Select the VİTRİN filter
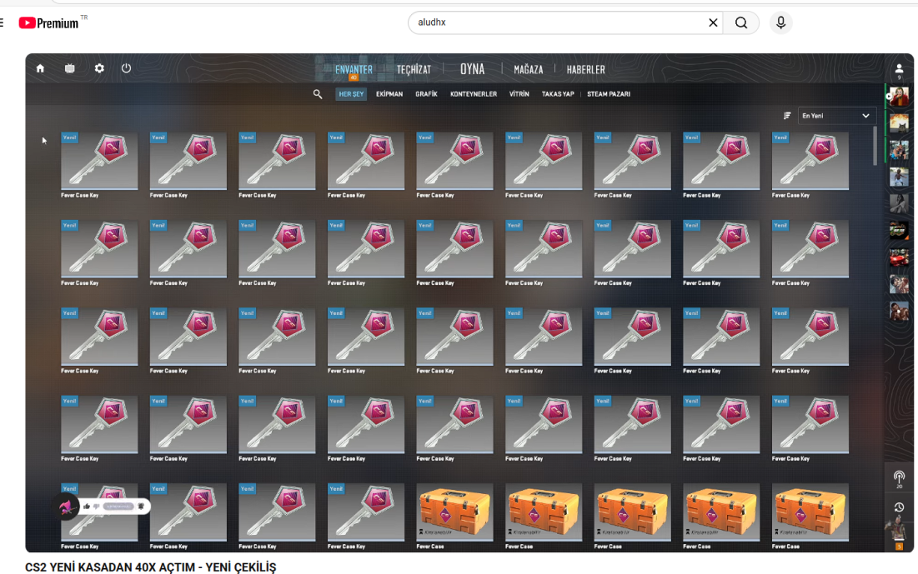Image resolution: width=918 pixels, height=574 pixels. pyautogui.click(x=519, y=94)
